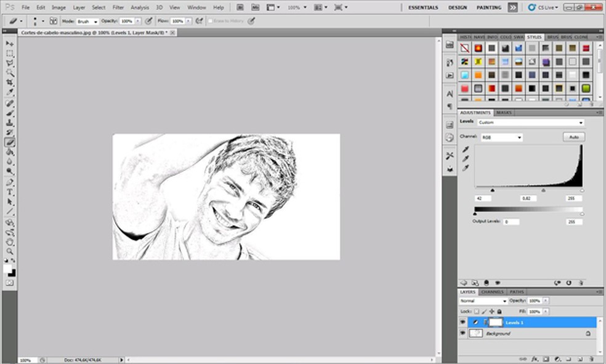Click the white point eyedropper in Levels
This screenshot has height=364, width=606.
pyautogui.click(x=466, y=168)
